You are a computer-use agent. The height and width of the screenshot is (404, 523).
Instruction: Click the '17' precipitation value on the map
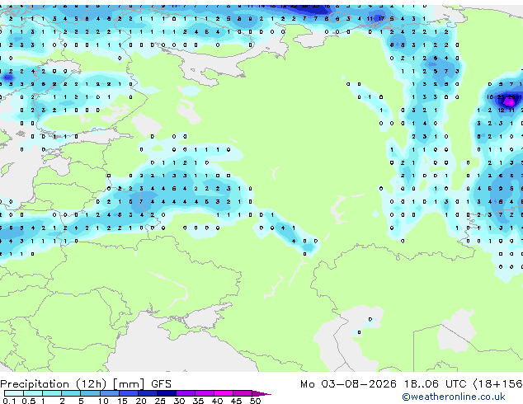coord(381,19)
